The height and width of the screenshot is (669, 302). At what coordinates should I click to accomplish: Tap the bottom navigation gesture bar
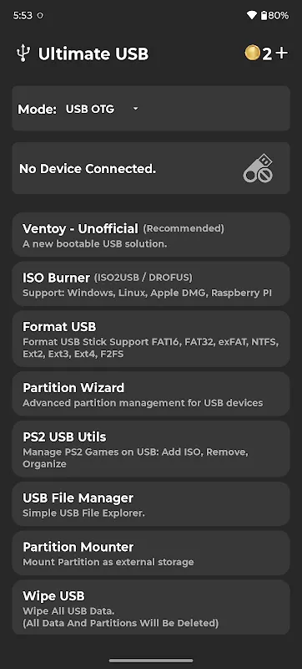click(x=151, y=661)
